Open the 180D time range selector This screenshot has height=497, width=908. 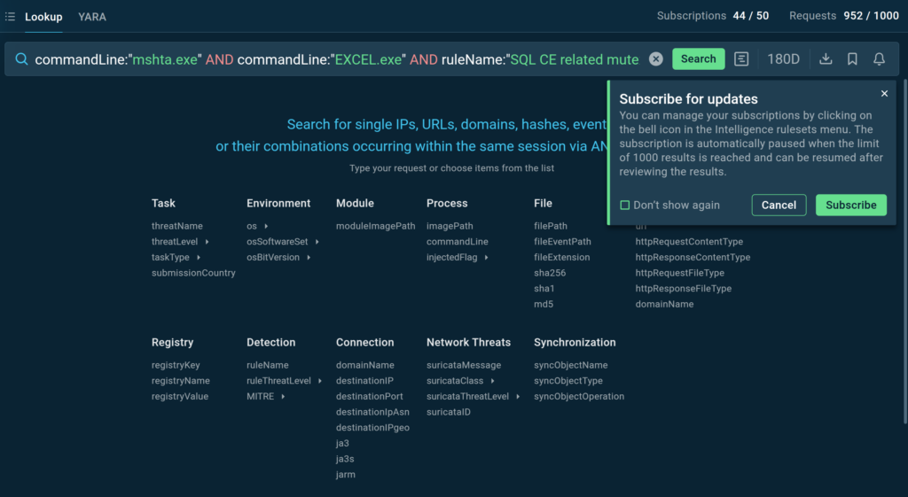(x=783, y=59)
